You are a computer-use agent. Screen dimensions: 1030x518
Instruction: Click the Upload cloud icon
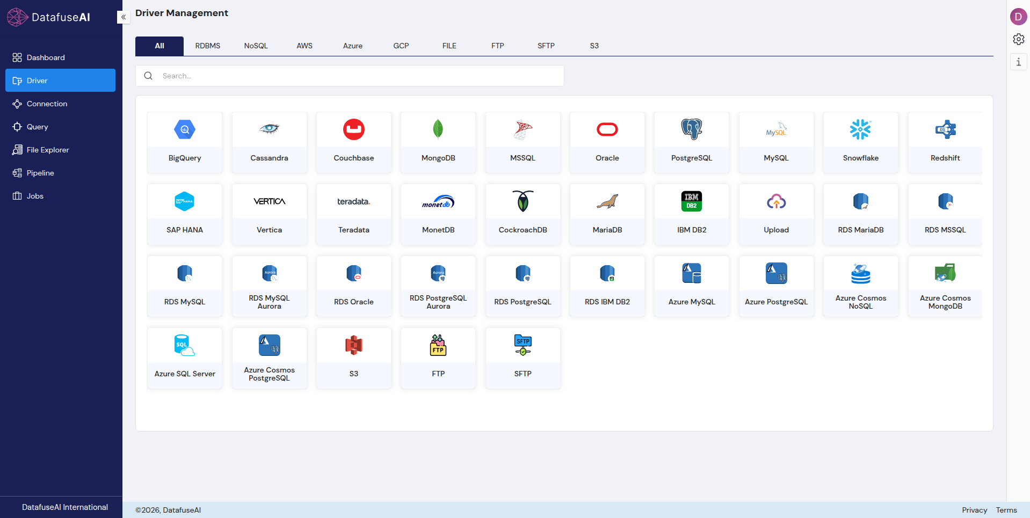[777, 201]
